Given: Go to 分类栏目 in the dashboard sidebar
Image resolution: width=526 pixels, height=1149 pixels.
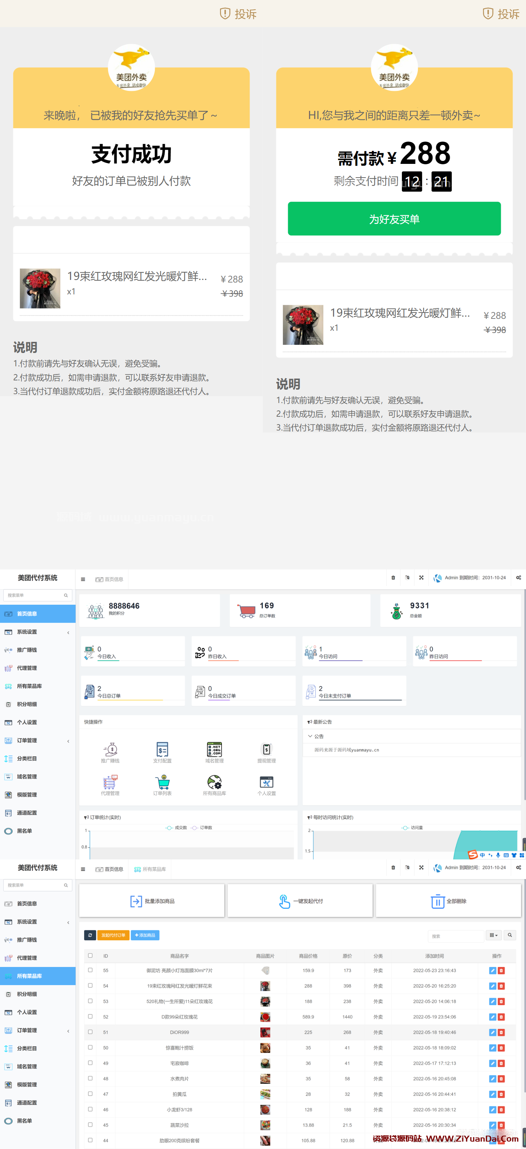Looking at the screenshot, I should (38, 759).
